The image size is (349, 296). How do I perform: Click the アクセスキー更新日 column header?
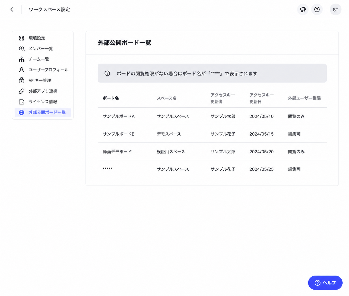[262, 98]
